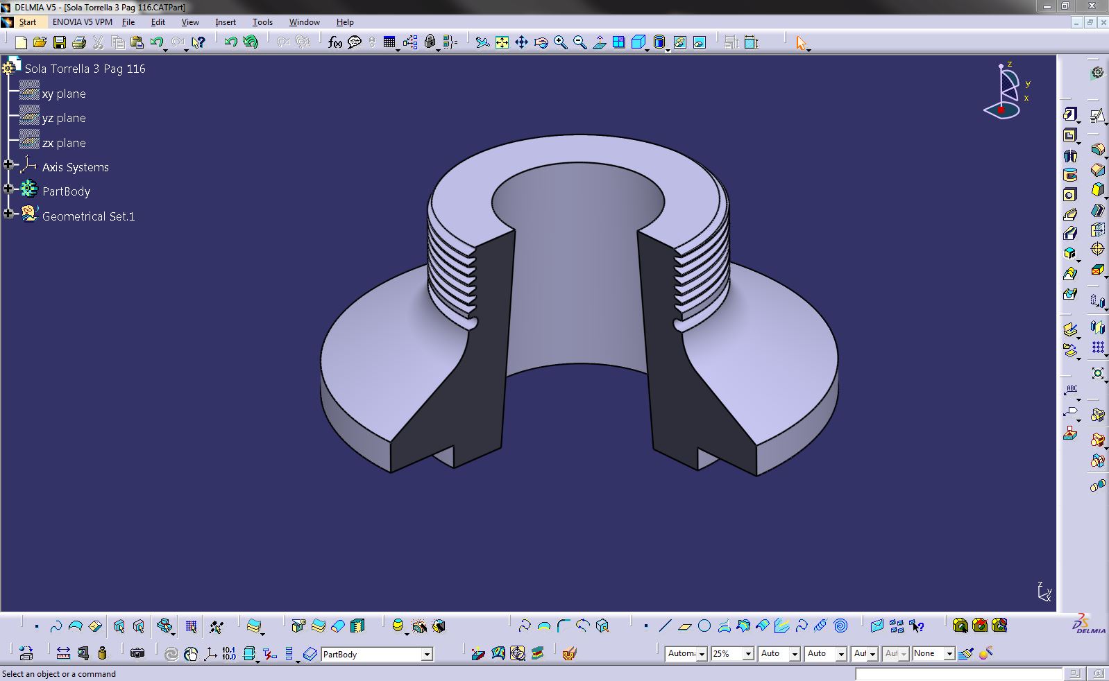
Task: Open the first Auto line-thickness dropdown
Action: 795,654
